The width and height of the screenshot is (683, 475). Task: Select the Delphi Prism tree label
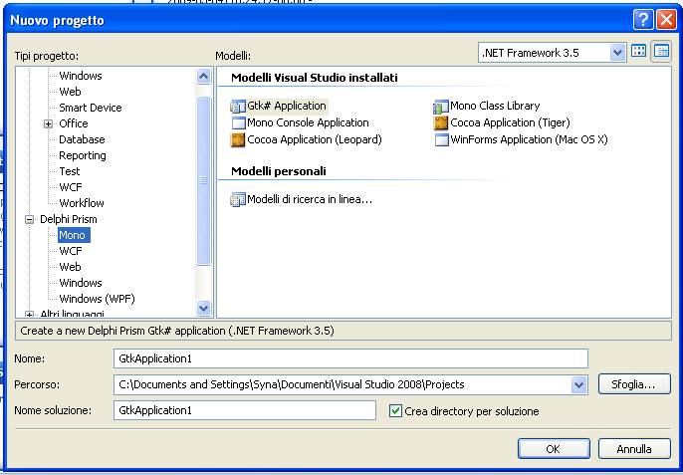coord(69,219)
